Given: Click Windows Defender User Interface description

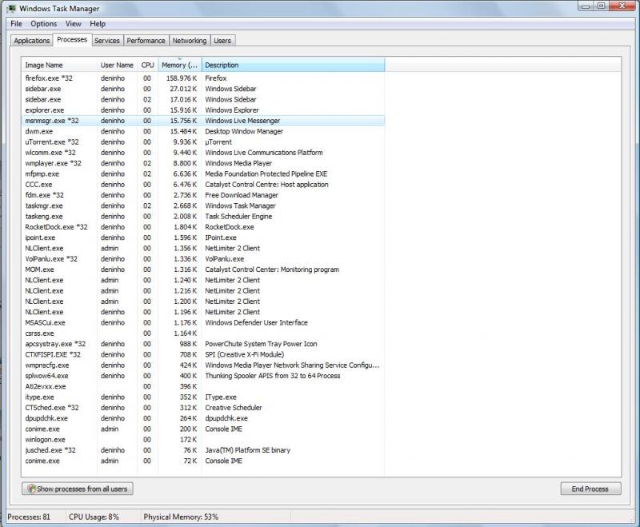Looking at the screenshot, I should pyautogui.click(x=256, y=322).
